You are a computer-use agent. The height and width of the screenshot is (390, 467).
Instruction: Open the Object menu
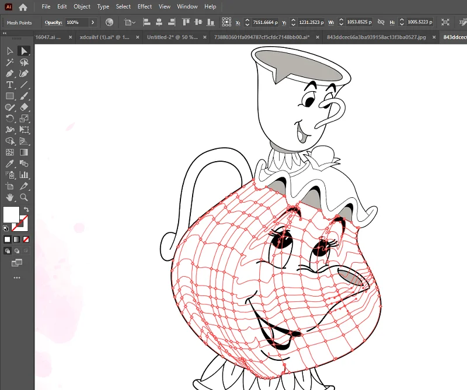coord(82,6)
